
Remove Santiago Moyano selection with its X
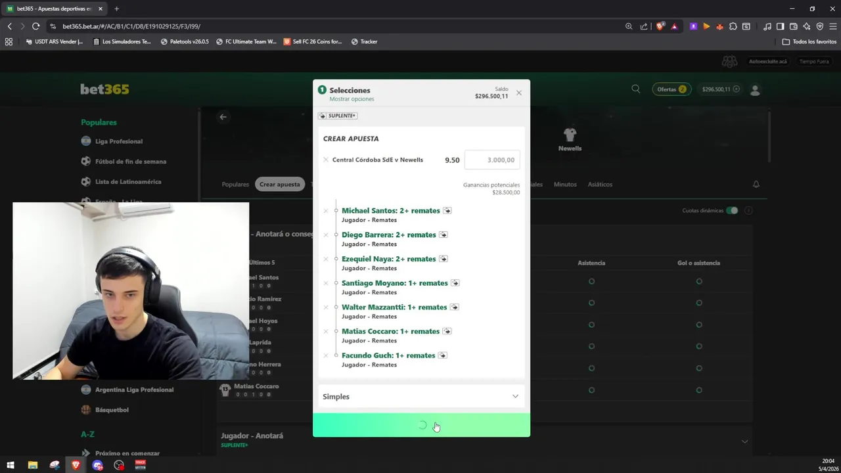(326, 283)
